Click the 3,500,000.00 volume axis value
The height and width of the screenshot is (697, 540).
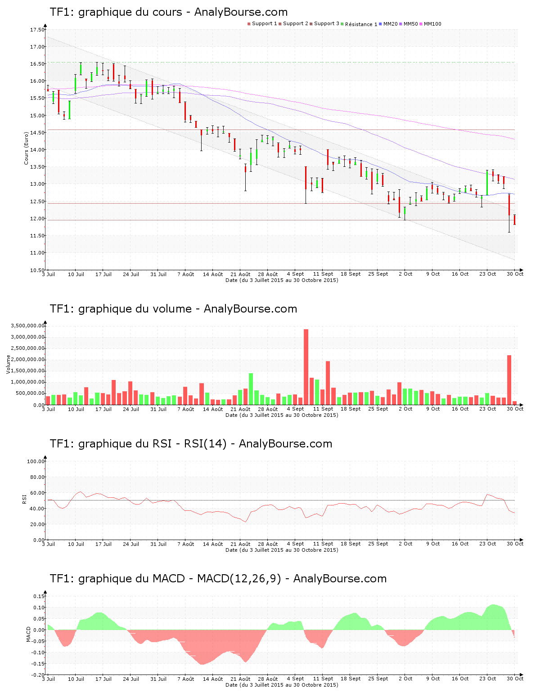coord(27,326)
